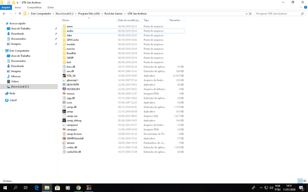This screenshot has width=308, height=192.
Task: Switch to the Exibir ribbon tab
Action: pos(51,8)
